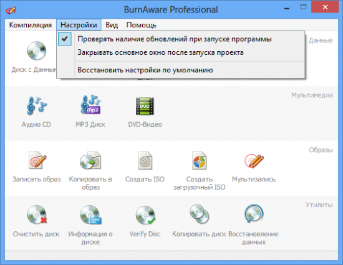Open the Компиляция menu
Image resolution: width=343 pixels, height=265 pixels.
(x=31, y=25)
